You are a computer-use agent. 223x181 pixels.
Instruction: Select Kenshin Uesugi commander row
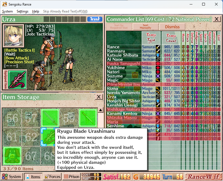coord(163,105)
